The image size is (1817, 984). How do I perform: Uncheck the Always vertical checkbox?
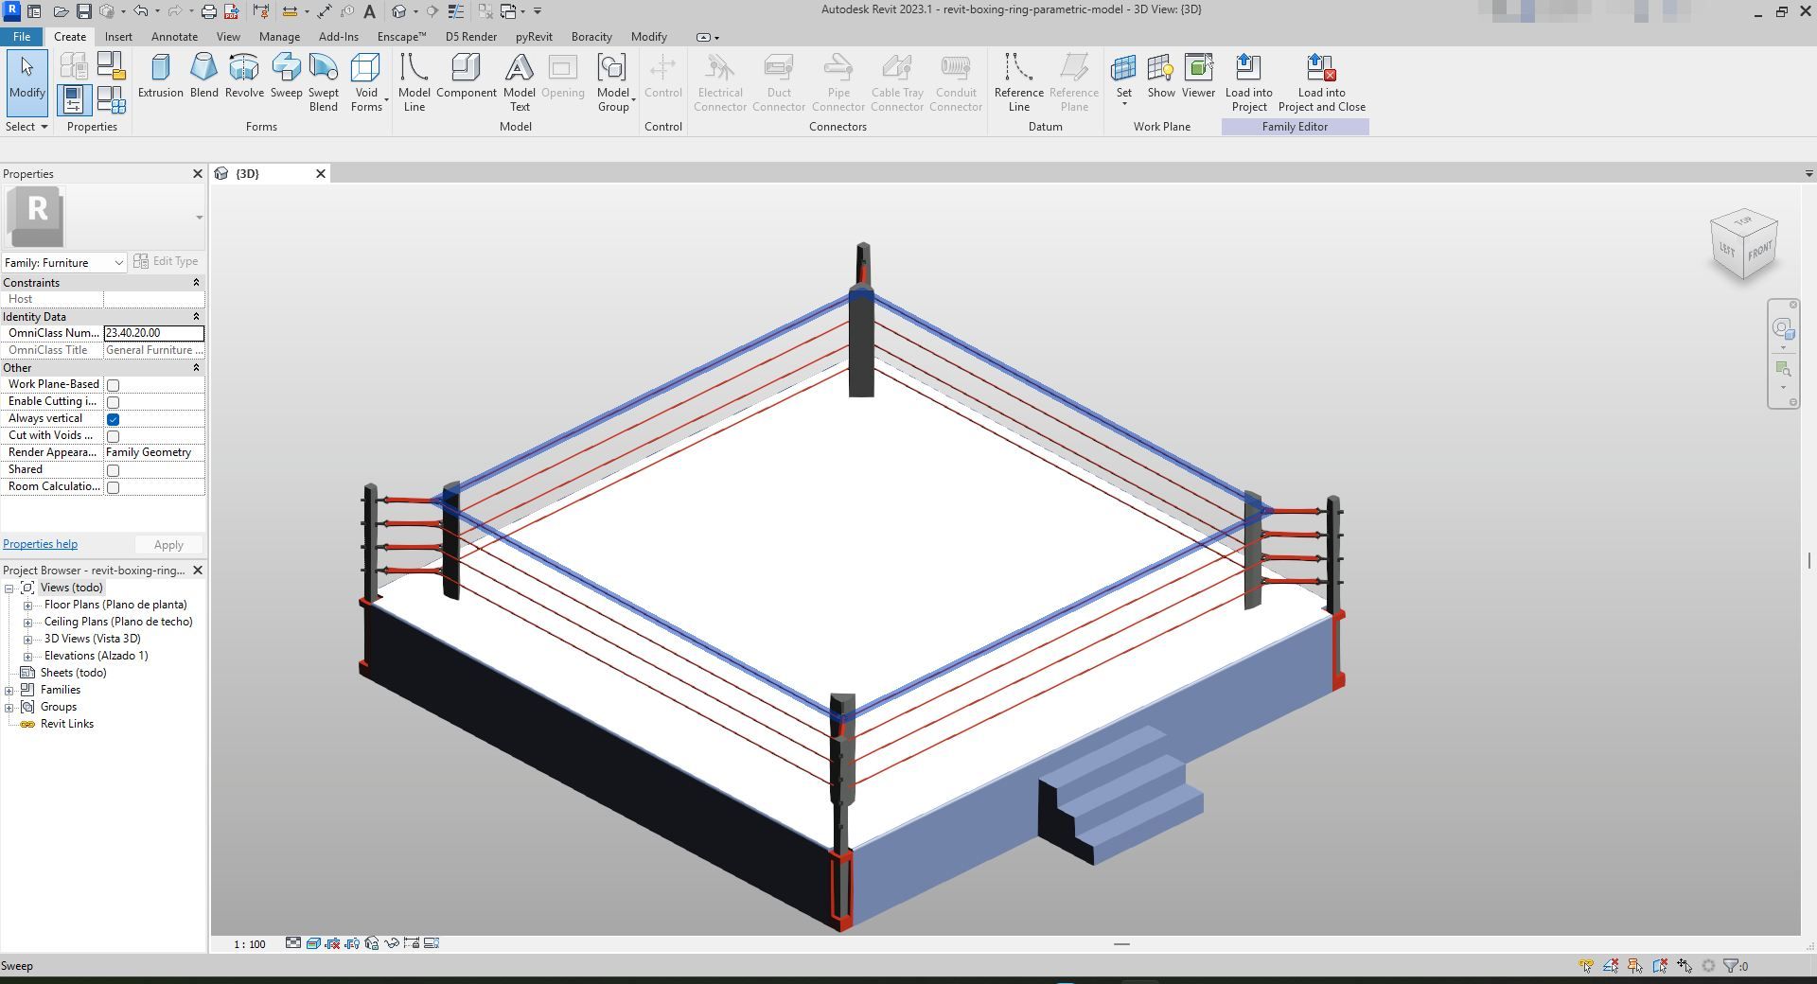click(x=114, y=419)
